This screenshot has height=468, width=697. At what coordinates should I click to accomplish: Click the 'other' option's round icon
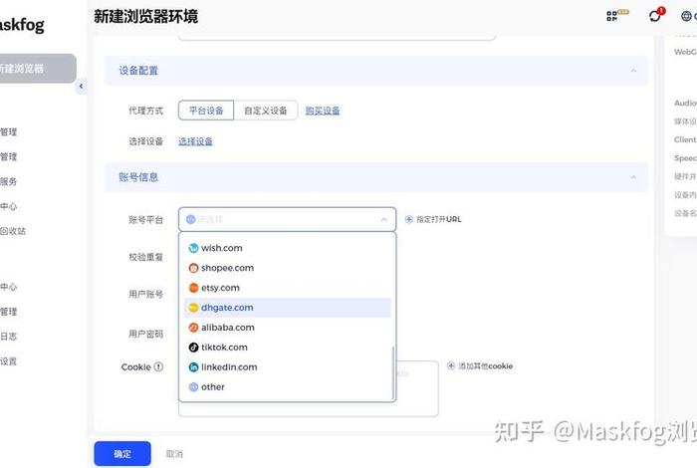click(193, 387)
